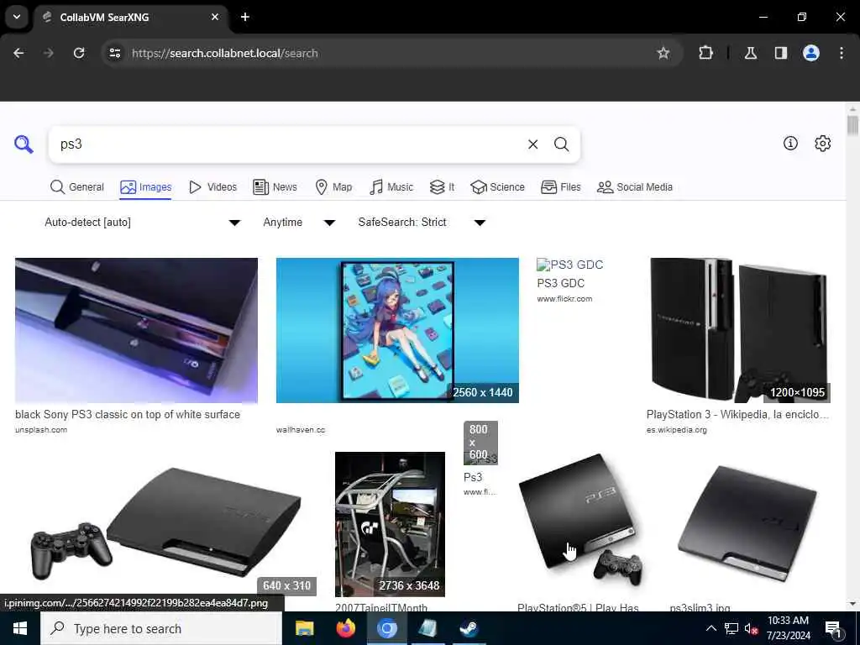Image resolution: width=860 pixels, height=645 pixels.
Task: Toggle the browser side panel
Action: pyautogui.click(x=780, y=53)
